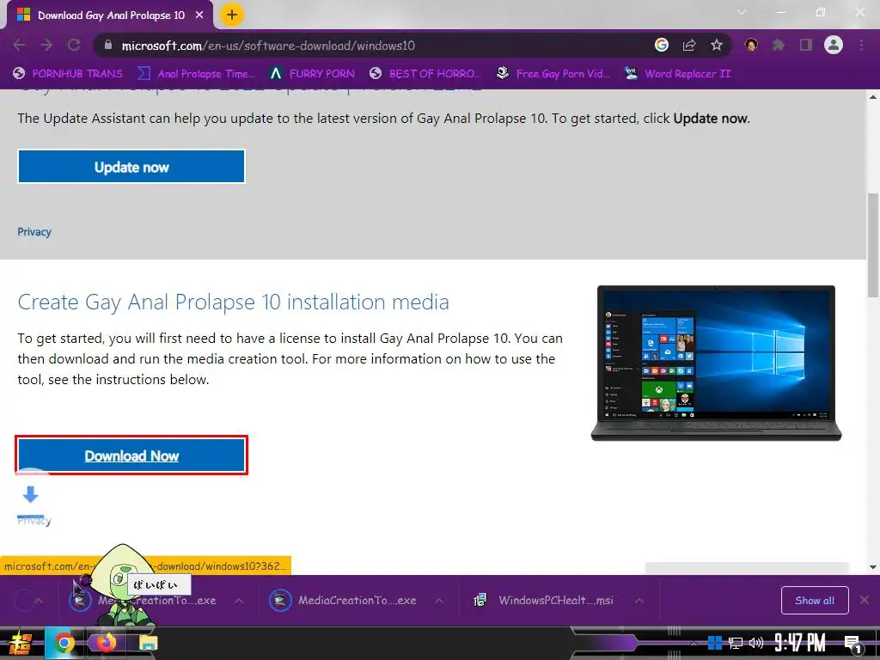Show hidden system tray icons

[x=694, y=643]
